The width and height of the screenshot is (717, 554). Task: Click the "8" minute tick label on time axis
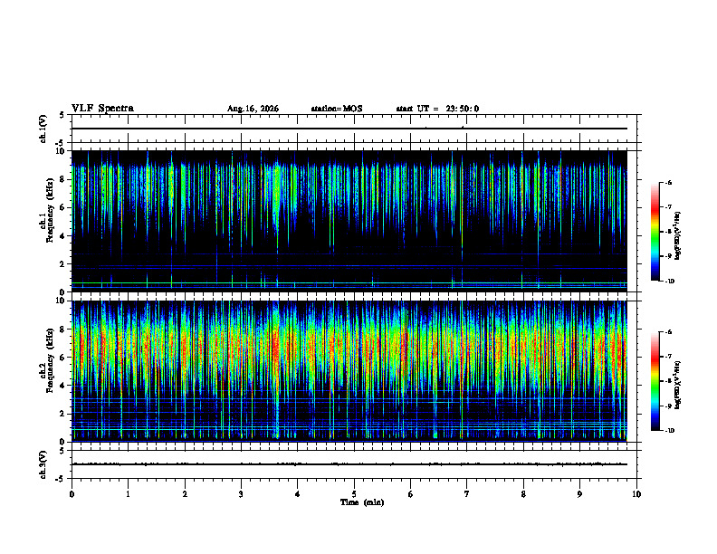[523, 494]
